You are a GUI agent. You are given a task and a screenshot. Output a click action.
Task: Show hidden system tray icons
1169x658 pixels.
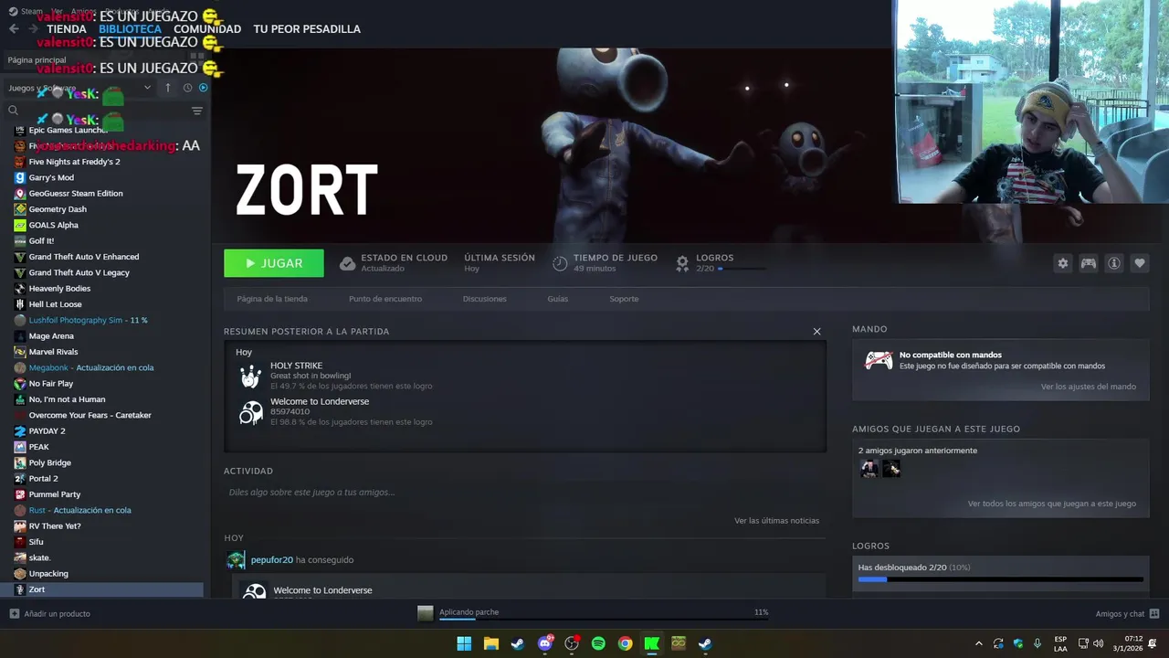[978, 643]
